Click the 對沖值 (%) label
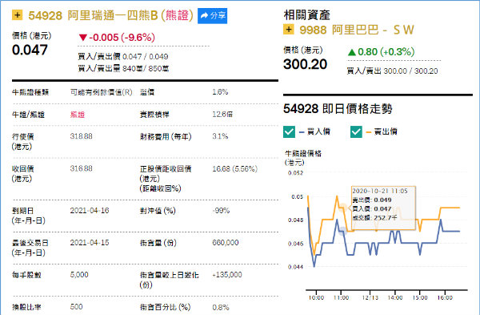 coord(158,211)
